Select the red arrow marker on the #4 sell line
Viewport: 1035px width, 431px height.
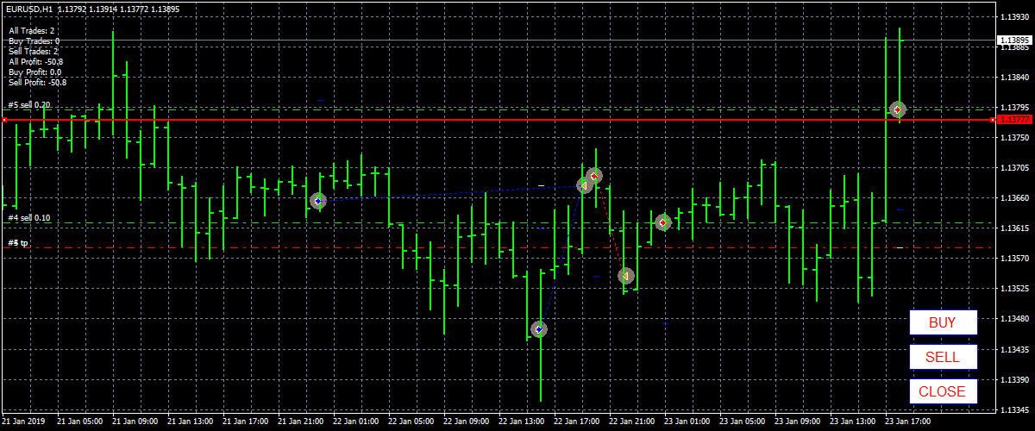point(662,222)
